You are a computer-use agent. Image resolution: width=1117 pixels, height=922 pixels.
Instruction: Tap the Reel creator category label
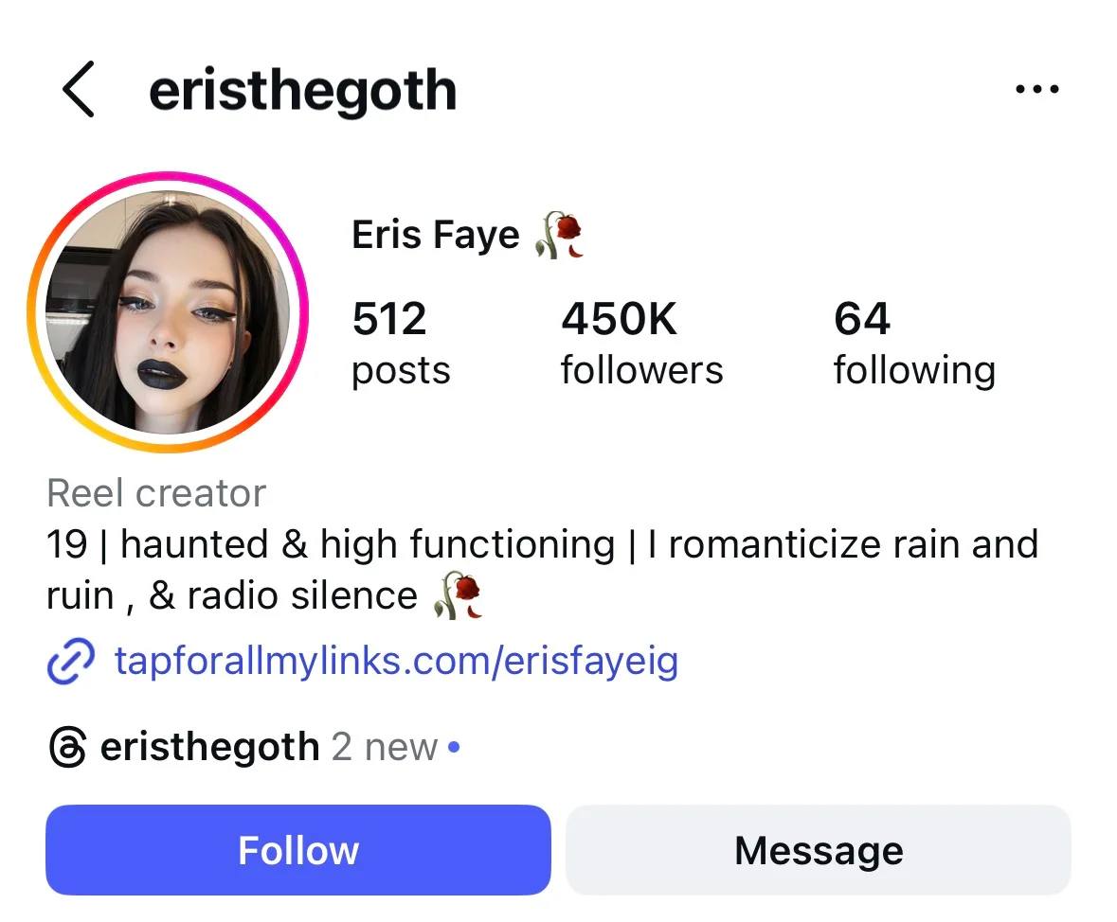(156, 492)
